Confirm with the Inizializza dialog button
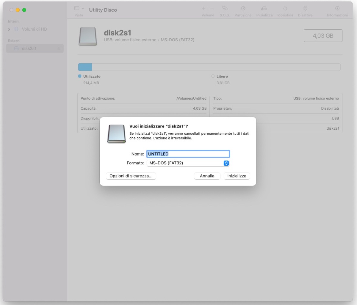Image resolution: width=357 pixels, height=305 pixels. (237, 176)
